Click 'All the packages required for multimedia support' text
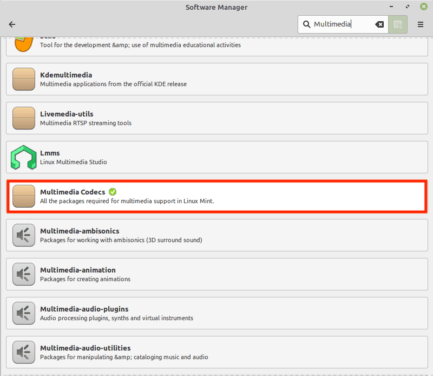Viewport: 433px width, 376px height. coord(127,201)
